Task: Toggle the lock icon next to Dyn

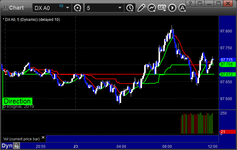Action: tap(17, 146)
